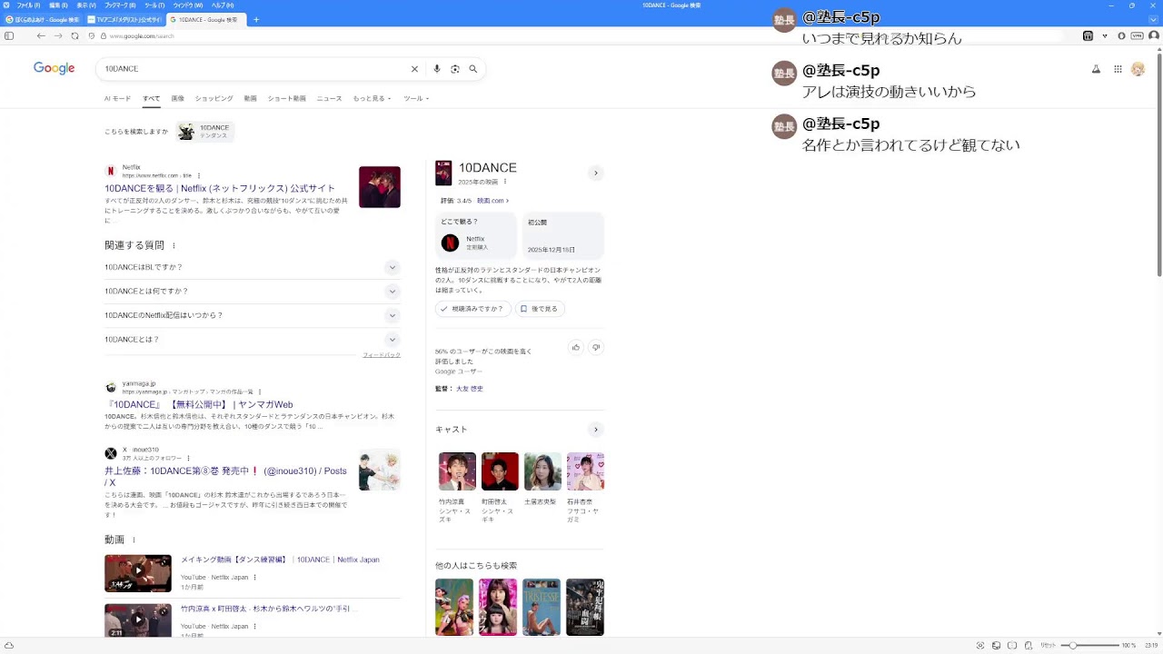
Task: Click the address bar URL
Action: tap(142, 35)
